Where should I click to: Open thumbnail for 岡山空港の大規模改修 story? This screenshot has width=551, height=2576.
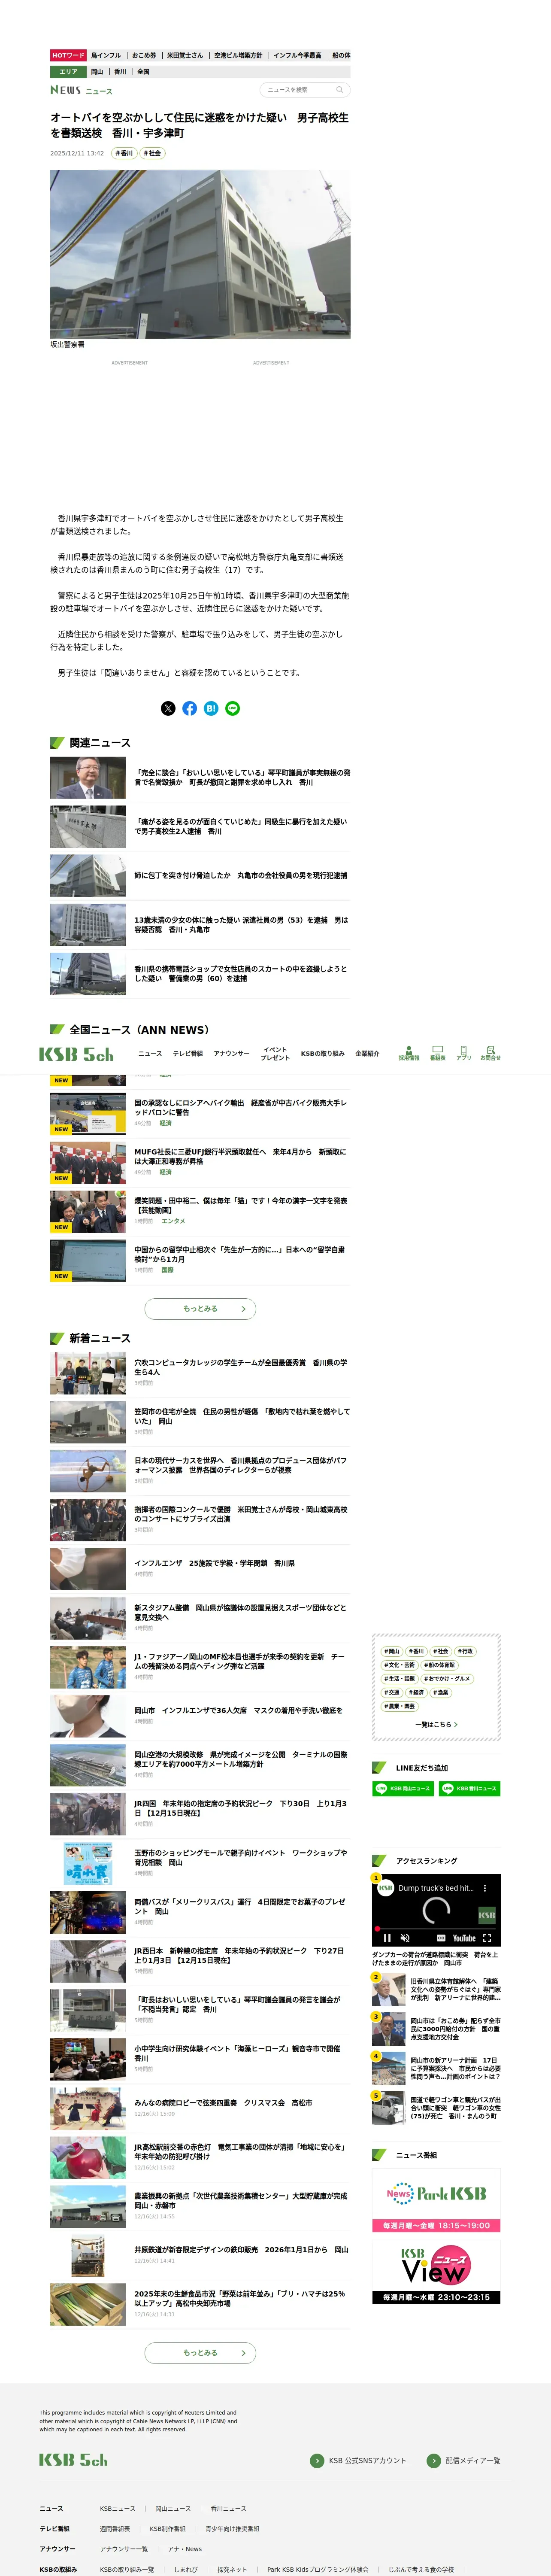[x=88, y=1764]
